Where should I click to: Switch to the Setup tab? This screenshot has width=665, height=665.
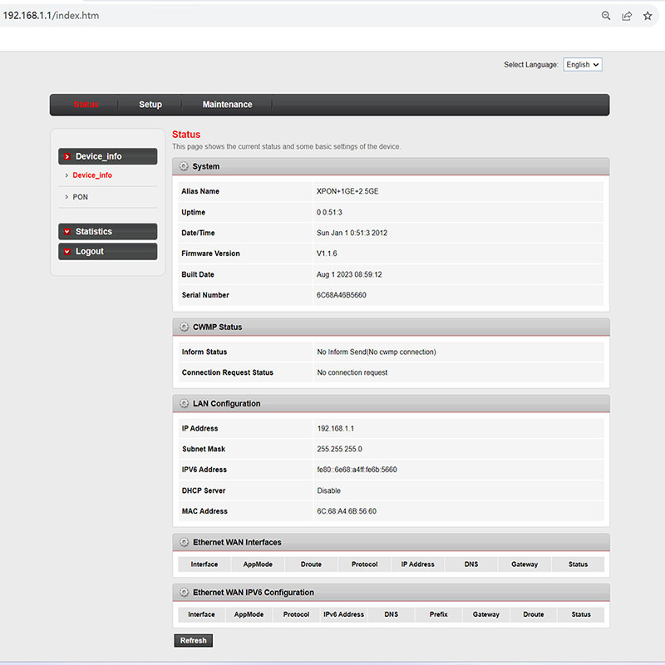tap(150, 105)
